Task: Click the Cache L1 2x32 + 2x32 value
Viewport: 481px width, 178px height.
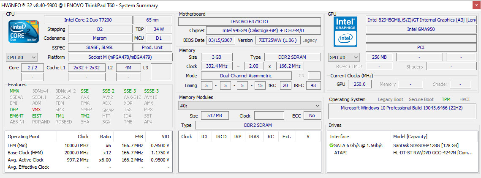Action: tap(87, 68)
